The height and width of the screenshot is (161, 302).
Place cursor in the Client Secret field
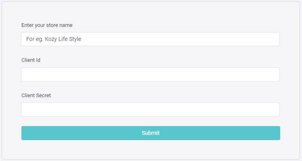pos(150,109)
